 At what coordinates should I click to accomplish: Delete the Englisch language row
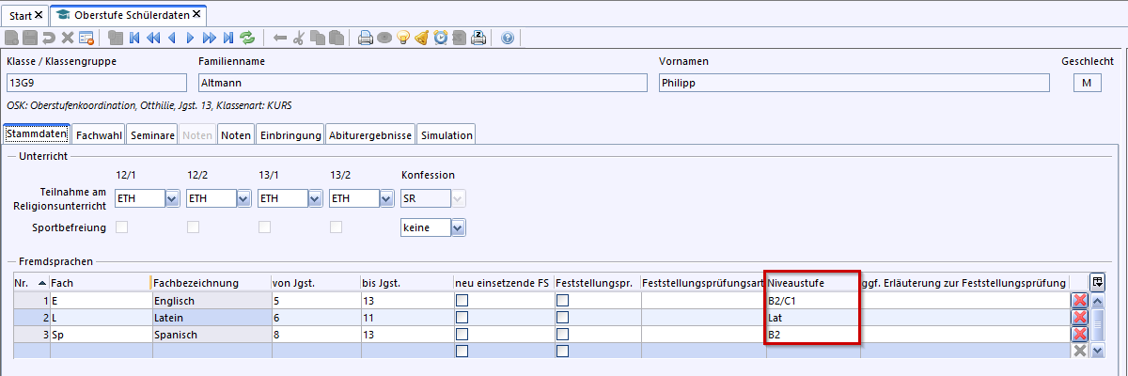(1080, 301)
